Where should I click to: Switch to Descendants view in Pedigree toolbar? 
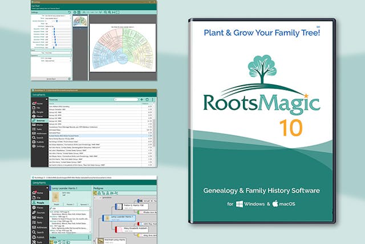(103, 193)
